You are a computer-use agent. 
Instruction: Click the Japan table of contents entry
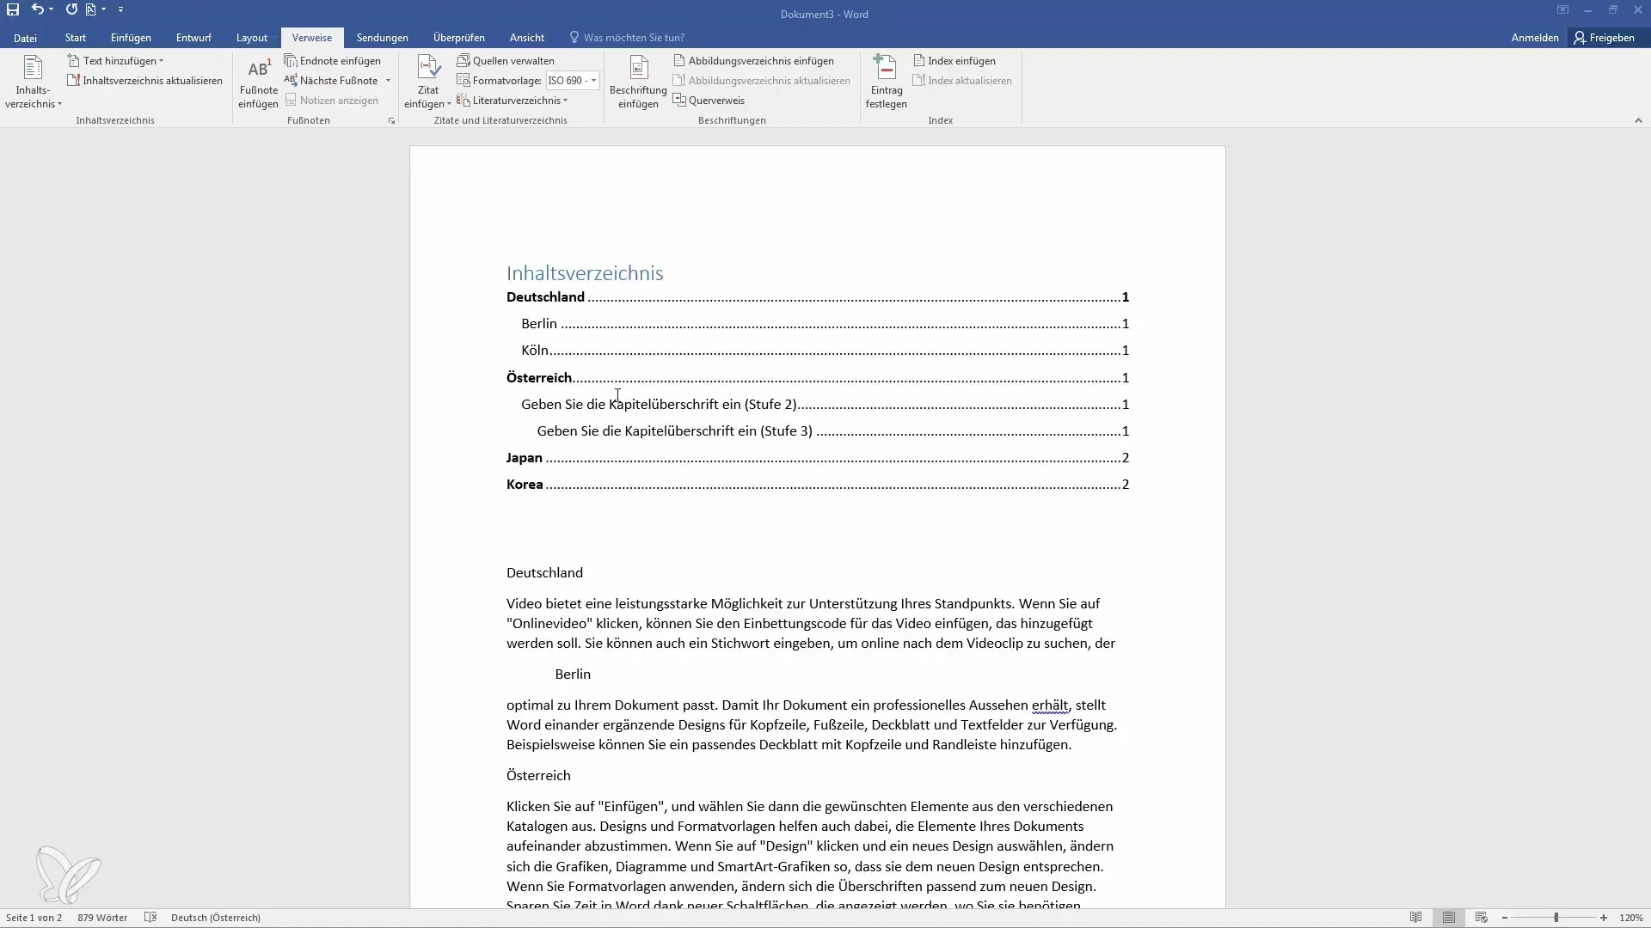[x=817, y=458]
